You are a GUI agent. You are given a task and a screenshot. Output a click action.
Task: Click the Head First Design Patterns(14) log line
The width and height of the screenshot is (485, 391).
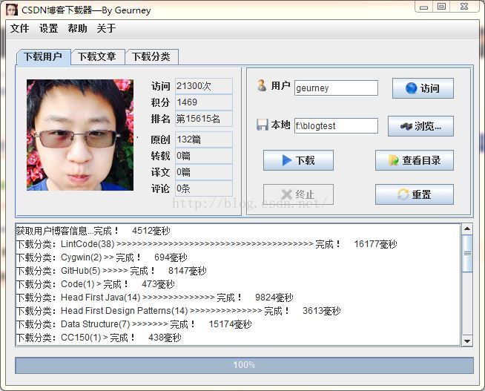click(178, 311)
